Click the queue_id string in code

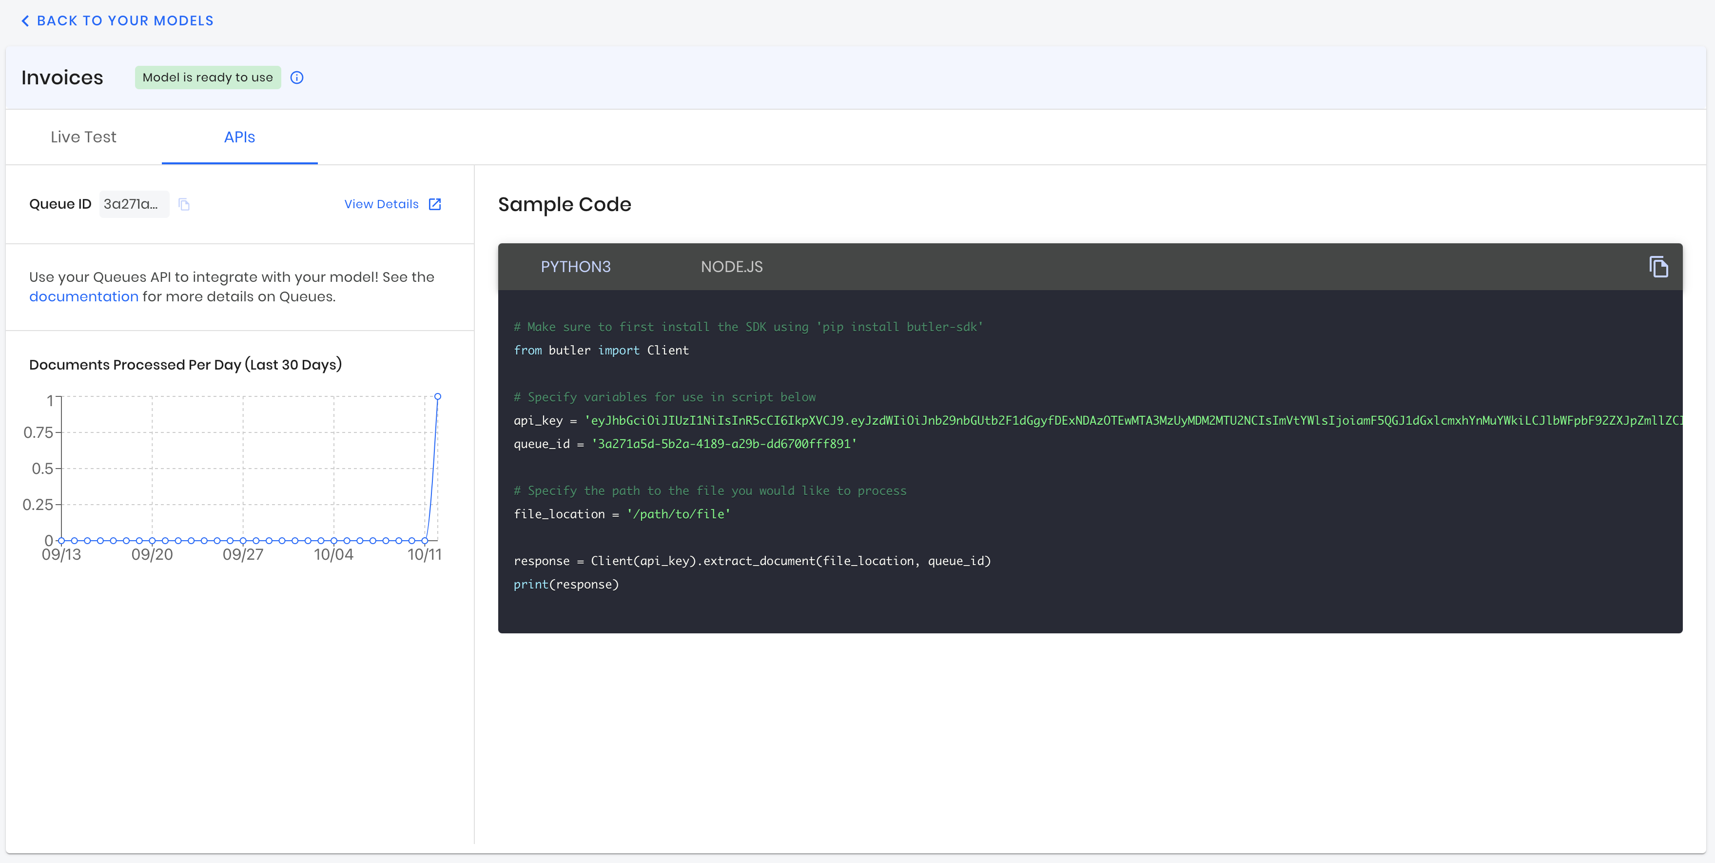723,444
